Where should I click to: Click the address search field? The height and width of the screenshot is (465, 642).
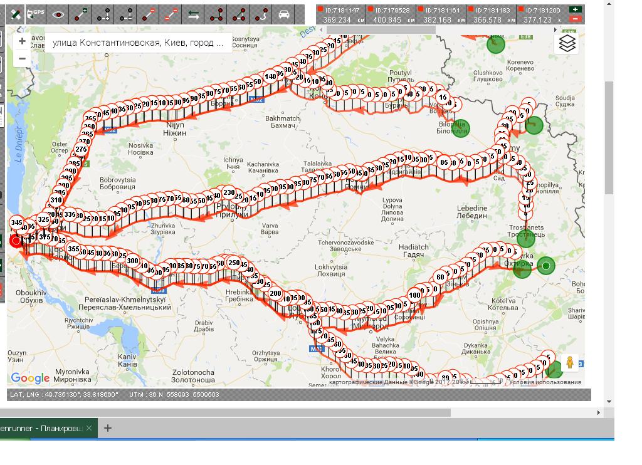pos(138,43)
